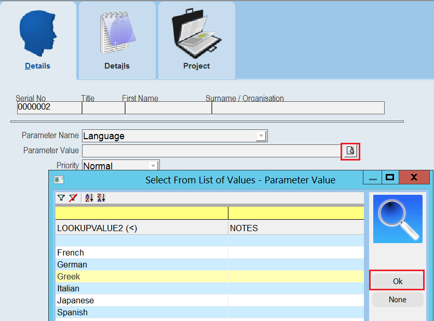Click the LOOKUPVALUE2 column header

point(142,228)
